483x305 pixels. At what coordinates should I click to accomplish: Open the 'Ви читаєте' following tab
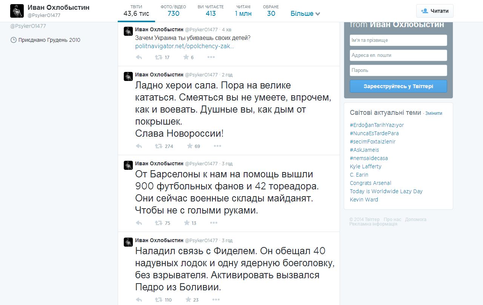[211, 11]
